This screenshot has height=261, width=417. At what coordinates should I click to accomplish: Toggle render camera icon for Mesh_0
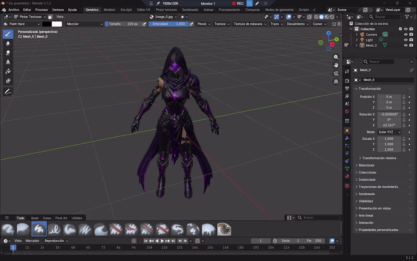(411, 46)
